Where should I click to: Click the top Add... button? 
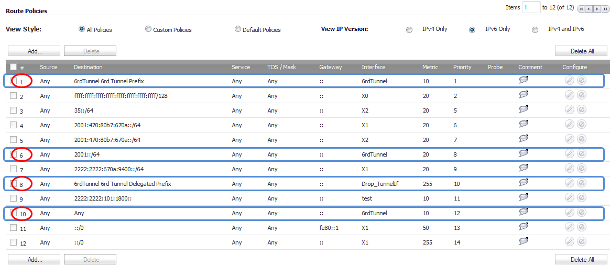[x=34, y=51]
